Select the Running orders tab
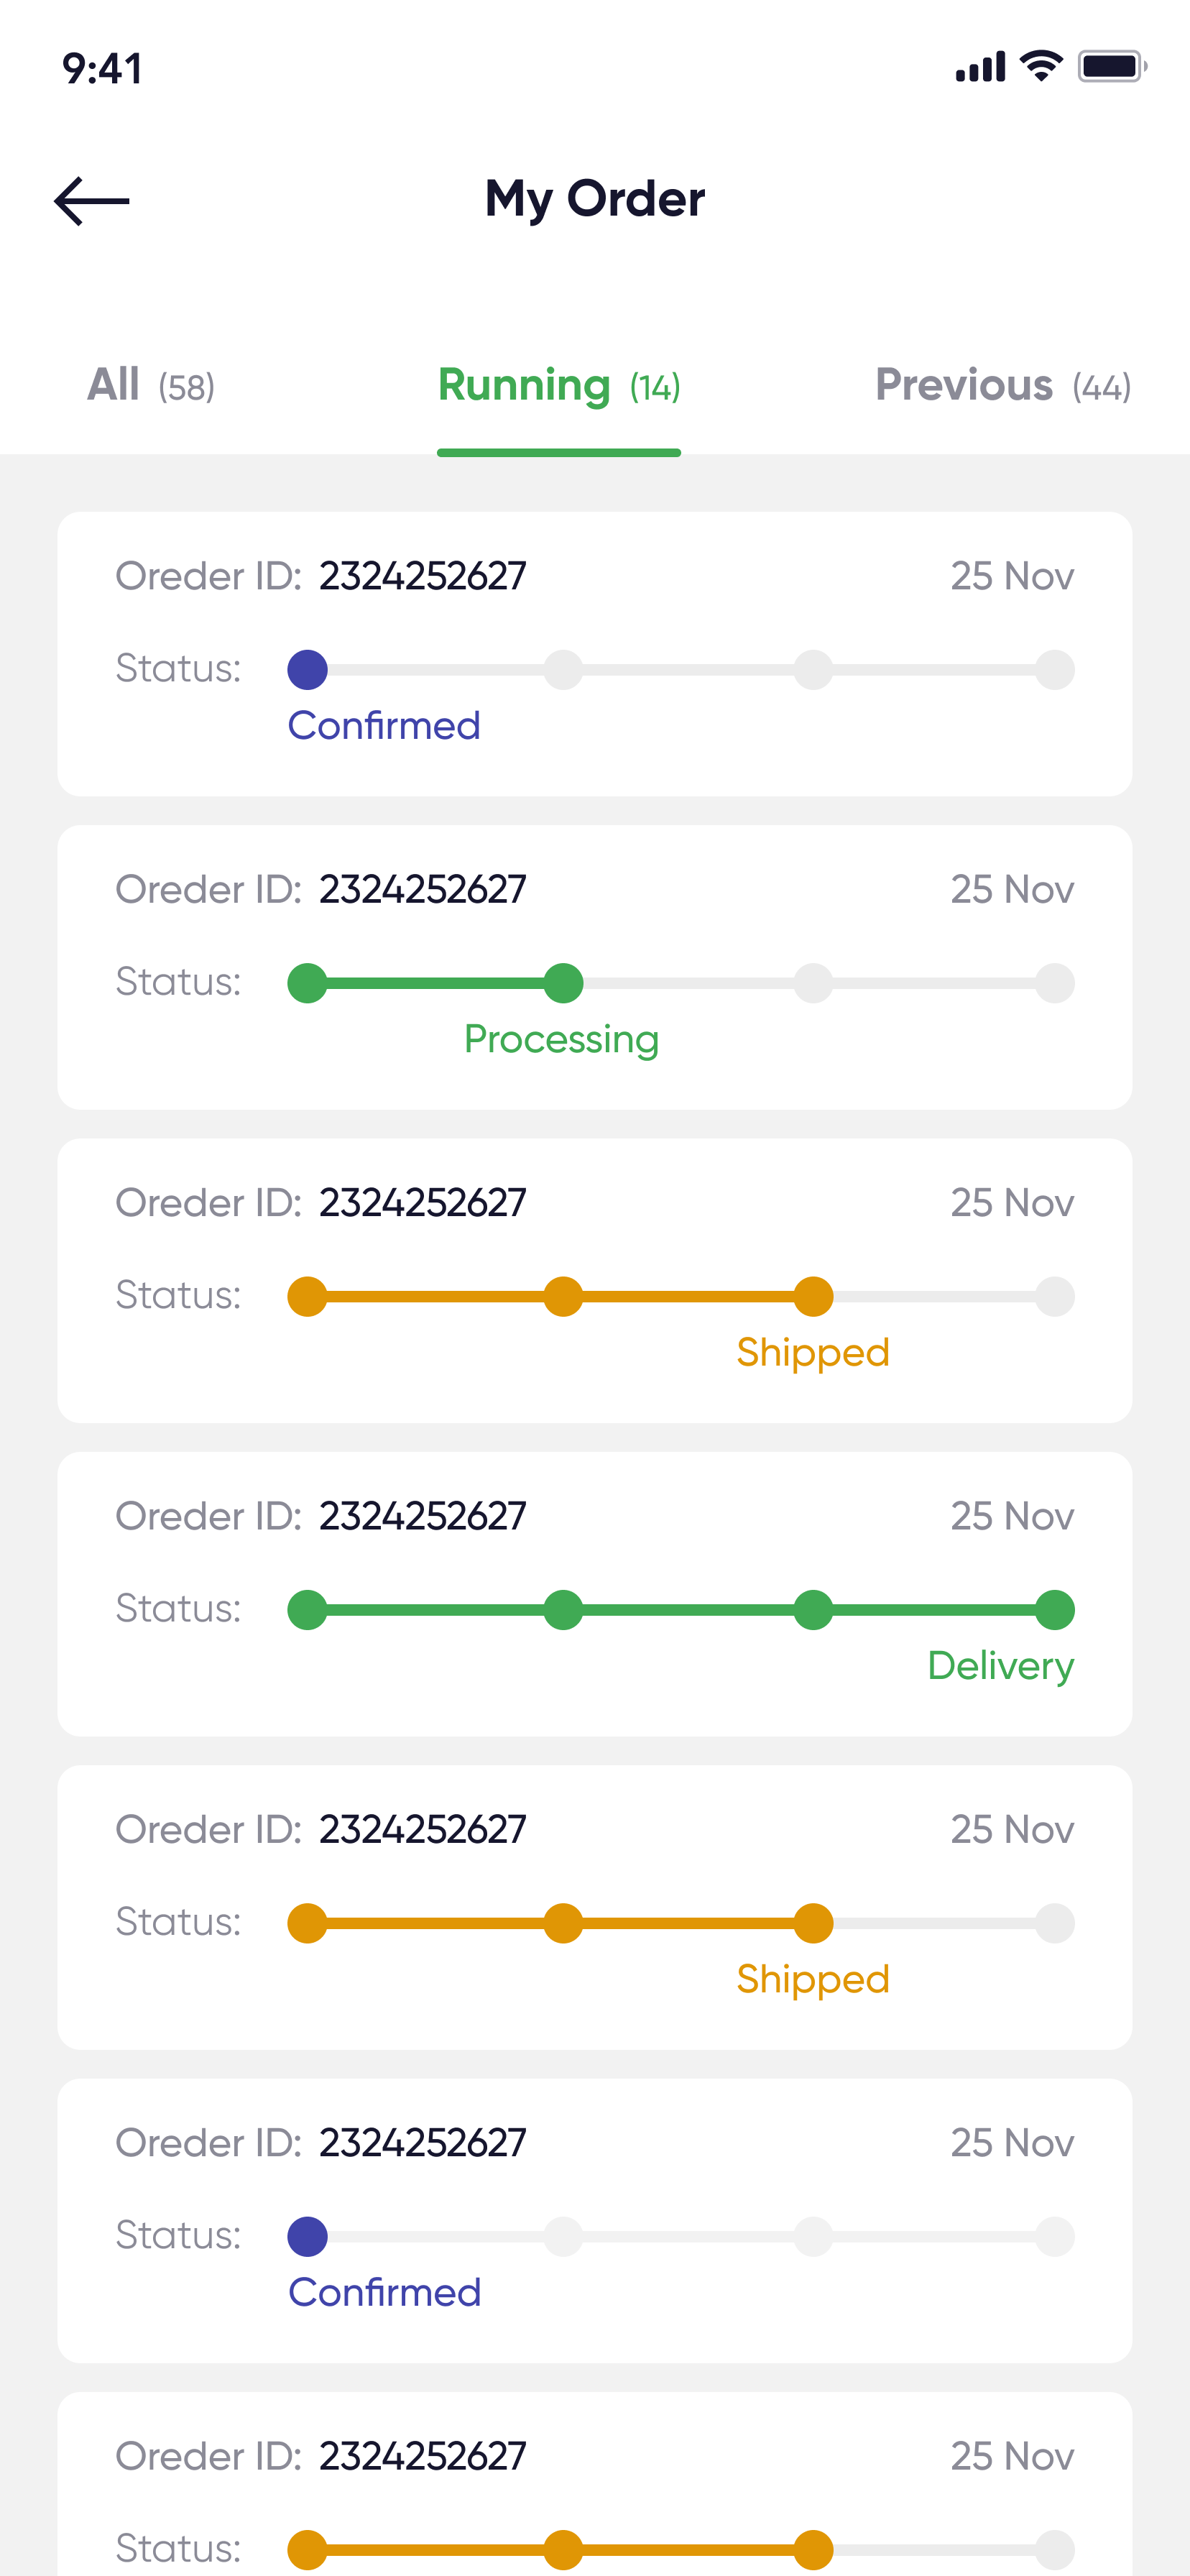This screenshot has width=1190, height=2576. [559, 386]
